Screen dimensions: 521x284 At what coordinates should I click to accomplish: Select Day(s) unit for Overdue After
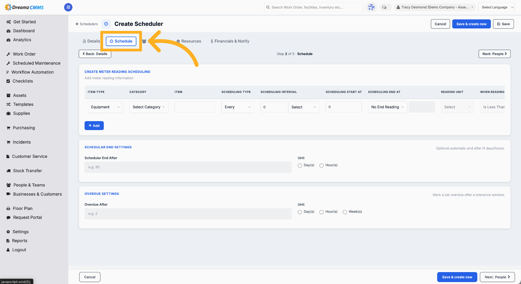[300, 212]
